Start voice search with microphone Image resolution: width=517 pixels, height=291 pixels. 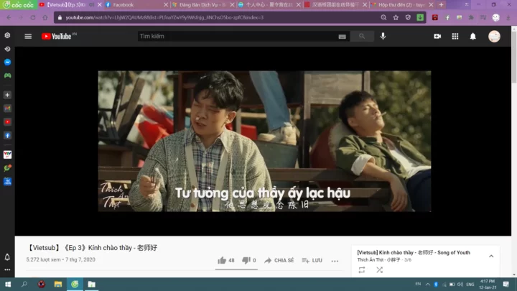pyautogui.click(x=383, y=36)
